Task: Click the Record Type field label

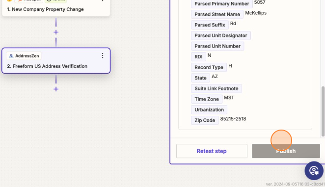Action: (209, 67)
